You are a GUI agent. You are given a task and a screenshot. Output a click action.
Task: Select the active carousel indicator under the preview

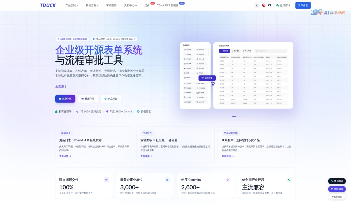pos(234,117)
